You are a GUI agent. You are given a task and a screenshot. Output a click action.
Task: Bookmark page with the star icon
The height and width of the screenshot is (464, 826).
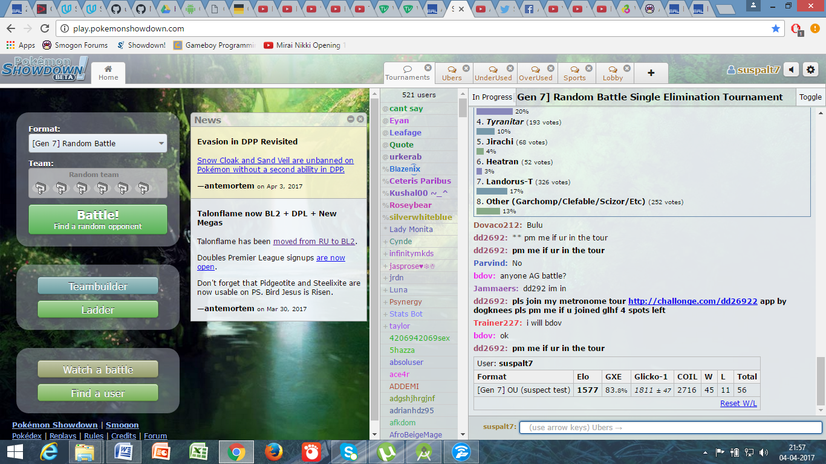(776, 28)
